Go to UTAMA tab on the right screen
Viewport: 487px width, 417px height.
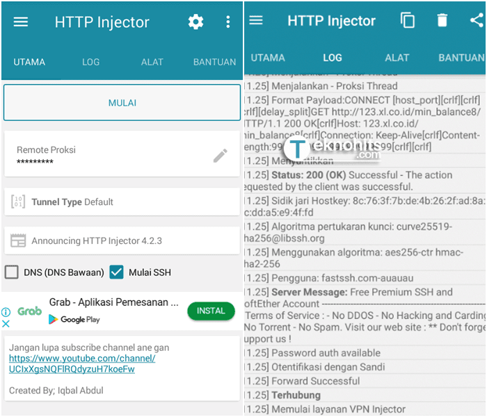click(x=268, y=58)
